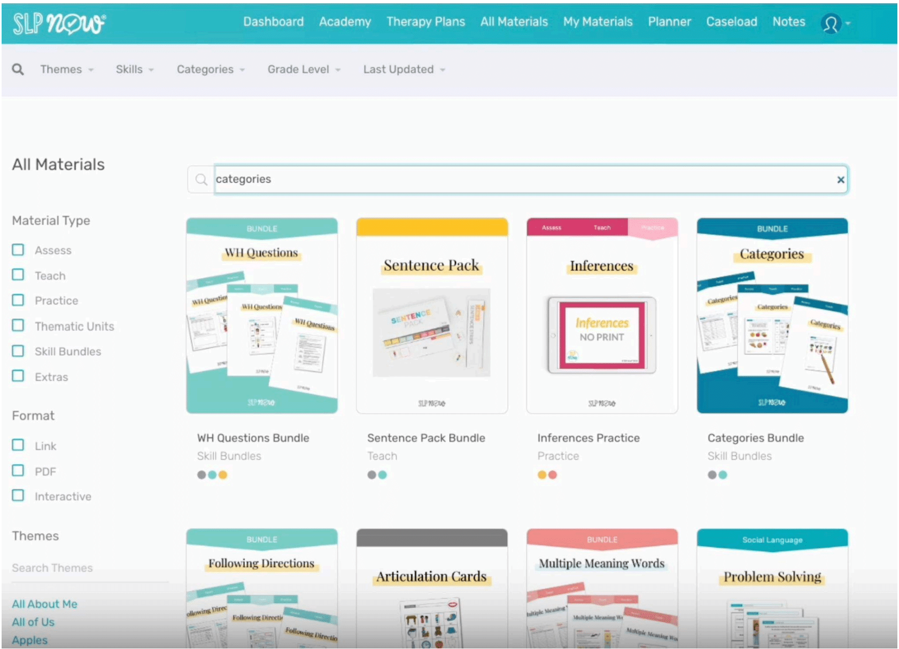Check the Link format box

[18, 445]
